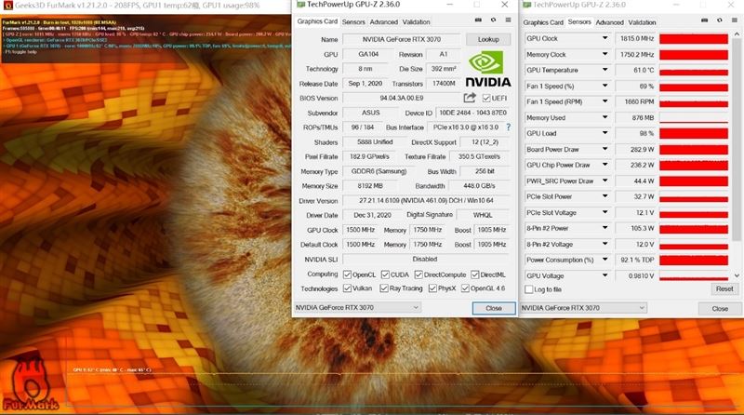Click the BIOS save/share arrow icon

[470, 98]
